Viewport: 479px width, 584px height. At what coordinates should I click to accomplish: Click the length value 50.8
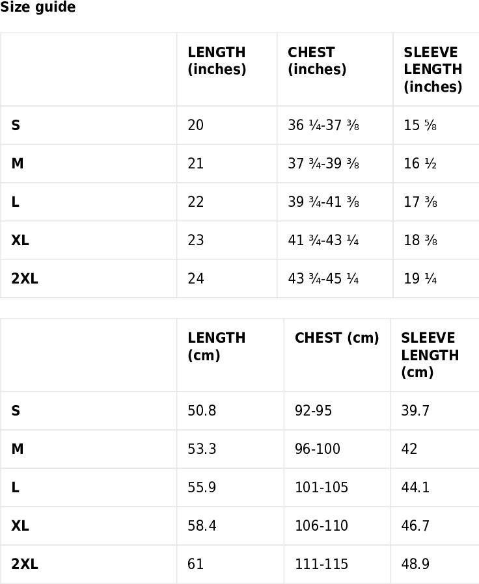click(x=202, y=411)
